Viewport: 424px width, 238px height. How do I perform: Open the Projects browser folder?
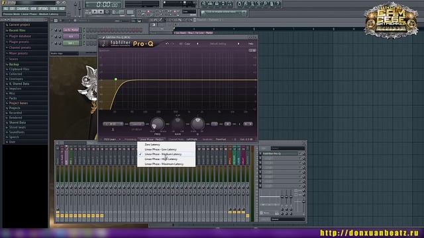point(15,108)
